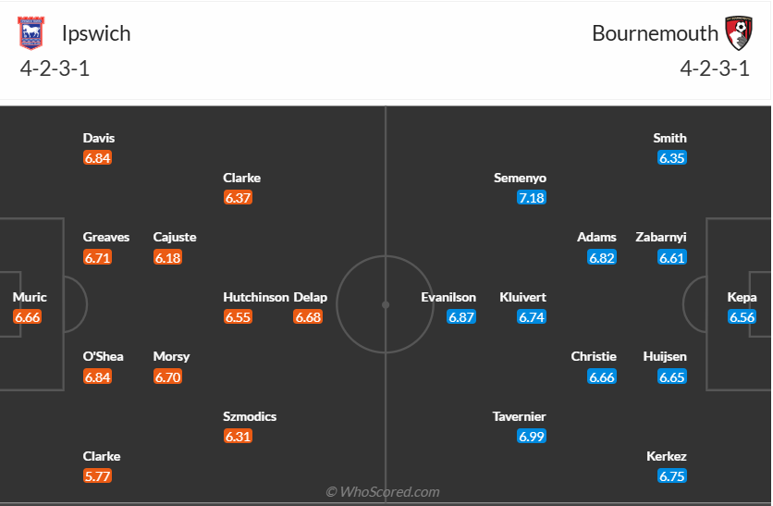Click Delap's 6.68 rating badge
This screenshot has height=506, width=773.
point(308,317)
